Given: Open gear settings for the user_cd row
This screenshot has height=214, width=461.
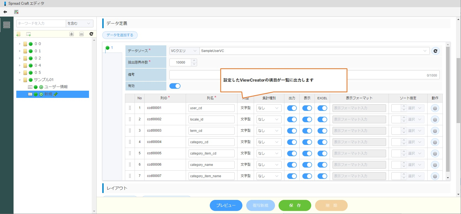Looking at the screenshot, I should [435, 108].
